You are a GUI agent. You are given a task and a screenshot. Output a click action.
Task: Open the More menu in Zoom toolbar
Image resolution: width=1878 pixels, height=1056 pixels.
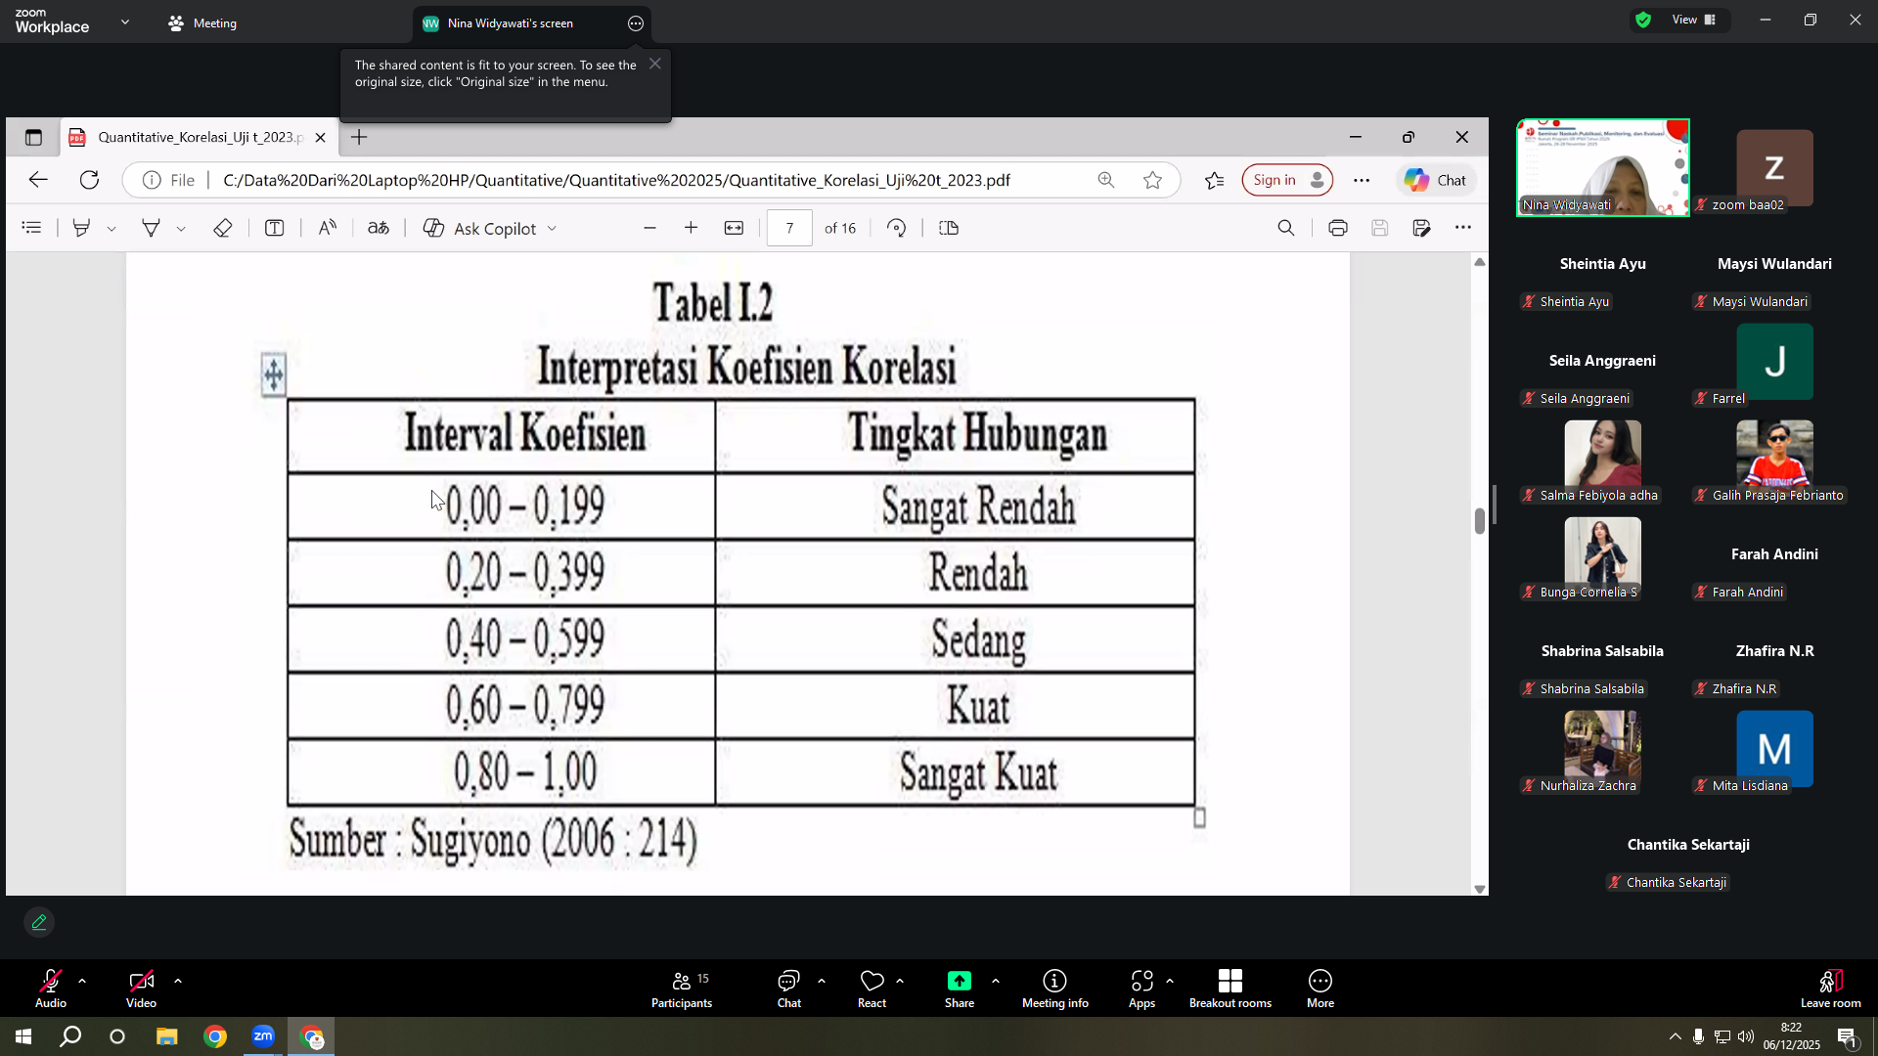pyautogui.click(x=1320, y=989)
